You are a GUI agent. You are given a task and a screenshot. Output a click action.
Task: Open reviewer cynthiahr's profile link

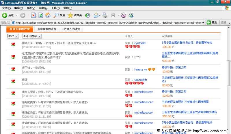coord(140,43)
